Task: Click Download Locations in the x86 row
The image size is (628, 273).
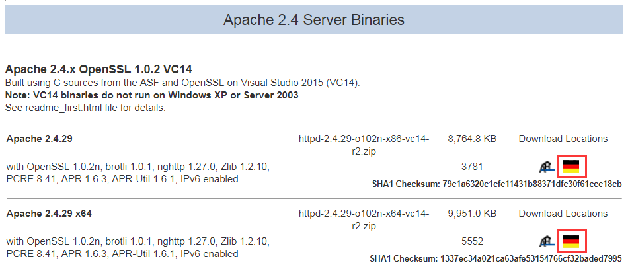Action: click(563, 139)
